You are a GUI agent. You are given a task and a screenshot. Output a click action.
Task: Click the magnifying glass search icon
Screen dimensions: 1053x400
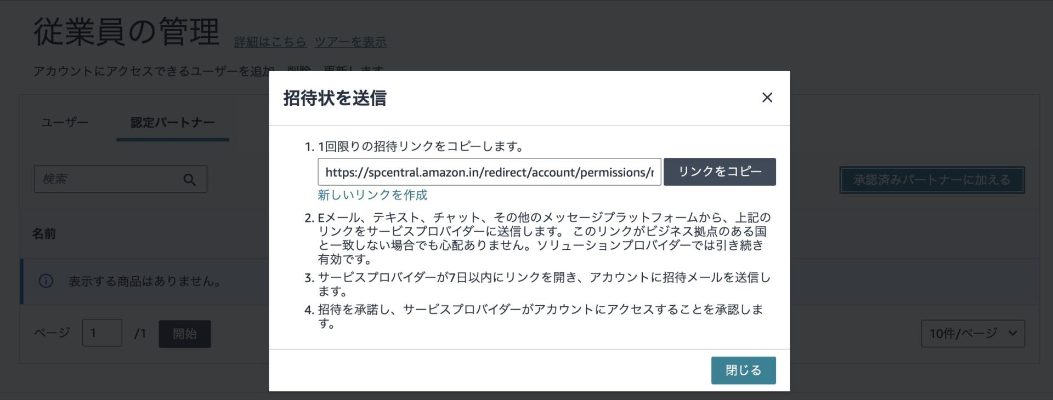190,180
